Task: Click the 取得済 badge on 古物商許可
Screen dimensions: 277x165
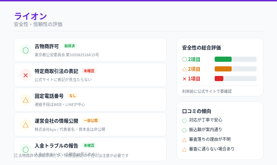Action: point(70,46)
